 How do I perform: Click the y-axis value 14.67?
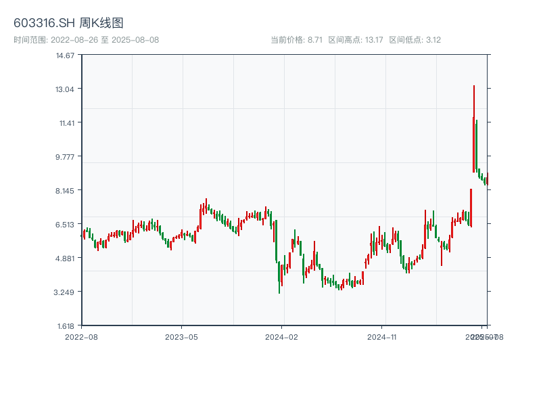coord(65,55)
